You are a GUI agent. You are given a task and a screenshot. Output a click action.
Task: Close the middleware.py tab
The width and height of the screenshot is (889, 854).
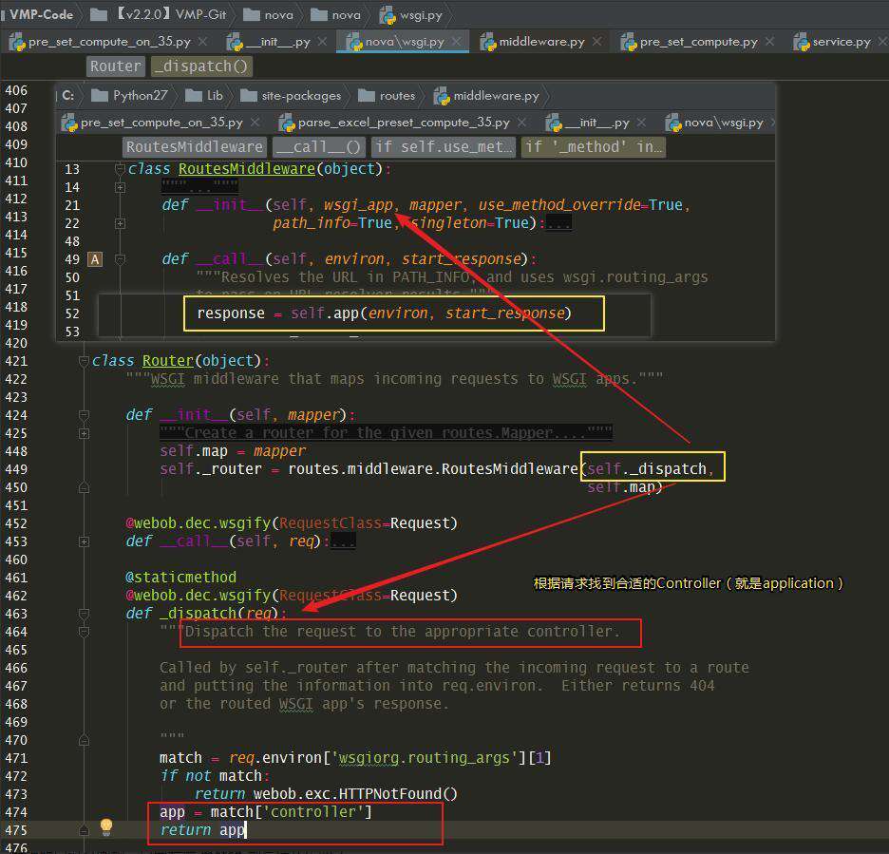tap(596, 42)
